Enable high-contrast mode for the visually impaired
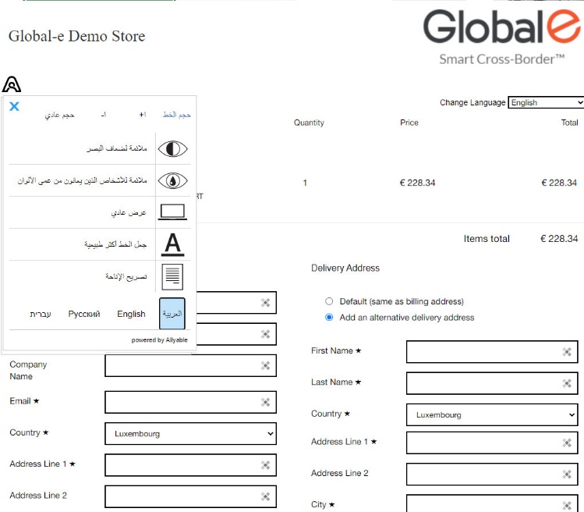Viewport: 584px width, 512px height. tap(172, 148)
